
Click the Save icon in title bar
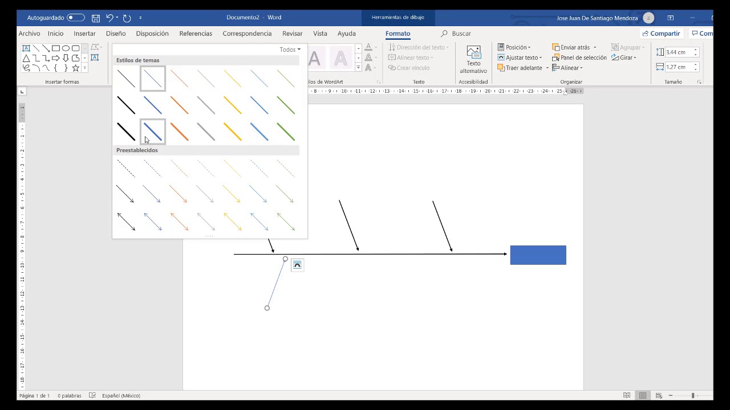96,18
